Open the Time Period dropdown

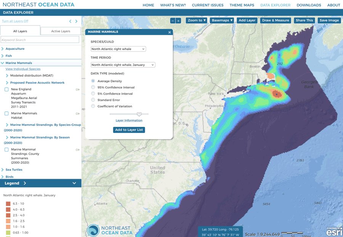[x=123, y=65]
